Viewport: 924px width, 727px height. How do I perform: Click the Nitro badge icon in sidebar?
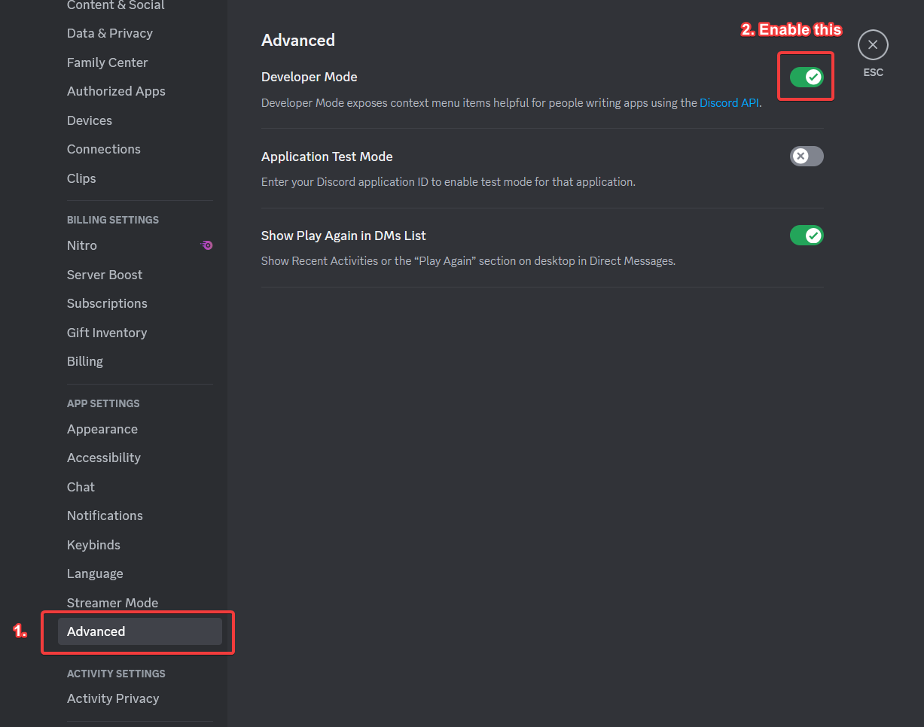pos(206,245)
